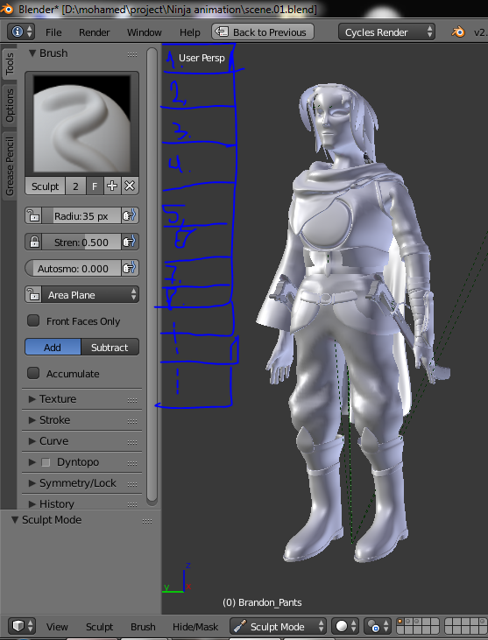Click the Texture panel drag grip
The width and height of the screenshot is (488, 640).
click(132, 400)
